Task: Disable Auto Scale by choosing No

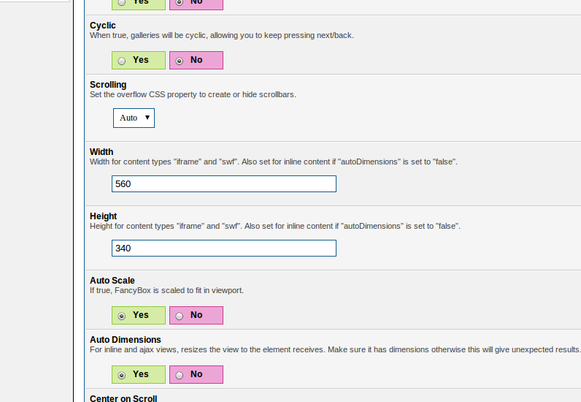Action: [x=180, y=316]
